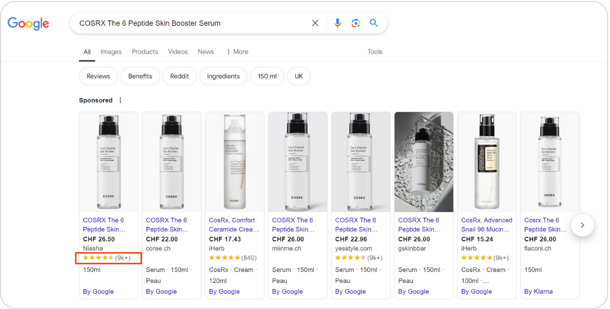Switch to the Products tab
This screenshot has height=309, width=610.
[145, 52]
